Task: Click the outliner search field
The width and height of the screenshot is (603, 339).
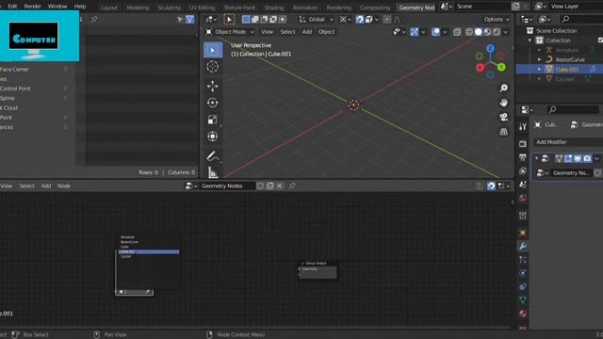Action: click(580, 19)
